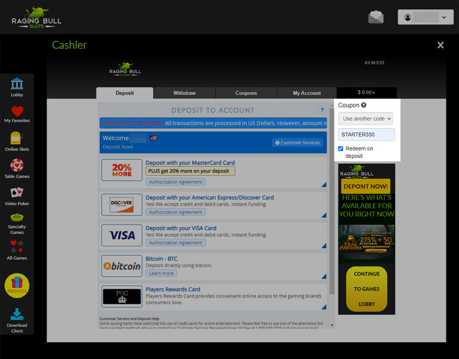Click the Deposit Now! banner button
Screen dimensions: 459x359
coord(365,186)
